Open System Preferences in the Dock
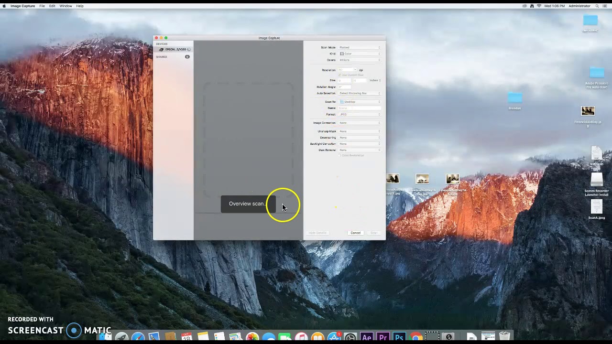This screenshot has width=612, height=344. click(350, 337)
